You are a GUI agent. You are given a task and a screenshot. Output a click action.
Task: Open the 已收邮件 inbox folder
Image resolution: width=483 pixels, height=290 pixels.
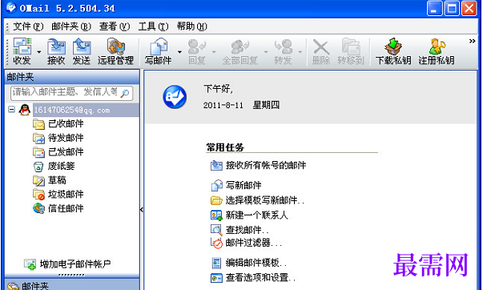pos(66,124)
